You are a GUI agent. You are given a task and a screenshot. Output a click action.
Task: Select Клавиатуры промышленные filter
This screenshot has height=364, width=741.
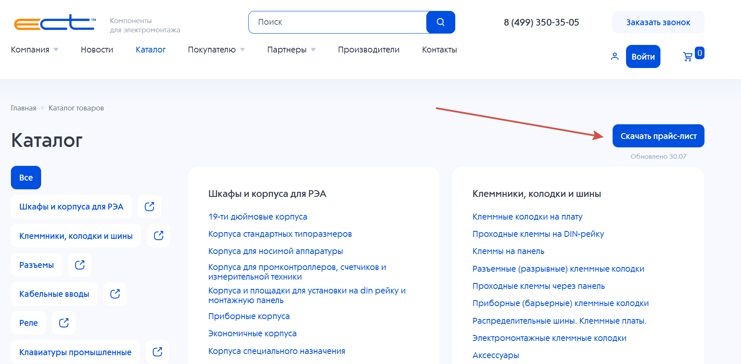76,352
